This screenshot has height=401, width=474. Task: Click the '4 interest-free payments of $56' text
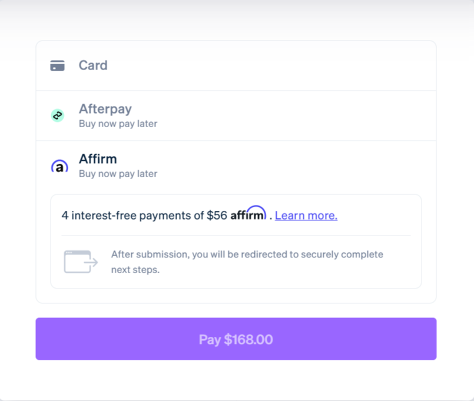click(x=144, y=216)
